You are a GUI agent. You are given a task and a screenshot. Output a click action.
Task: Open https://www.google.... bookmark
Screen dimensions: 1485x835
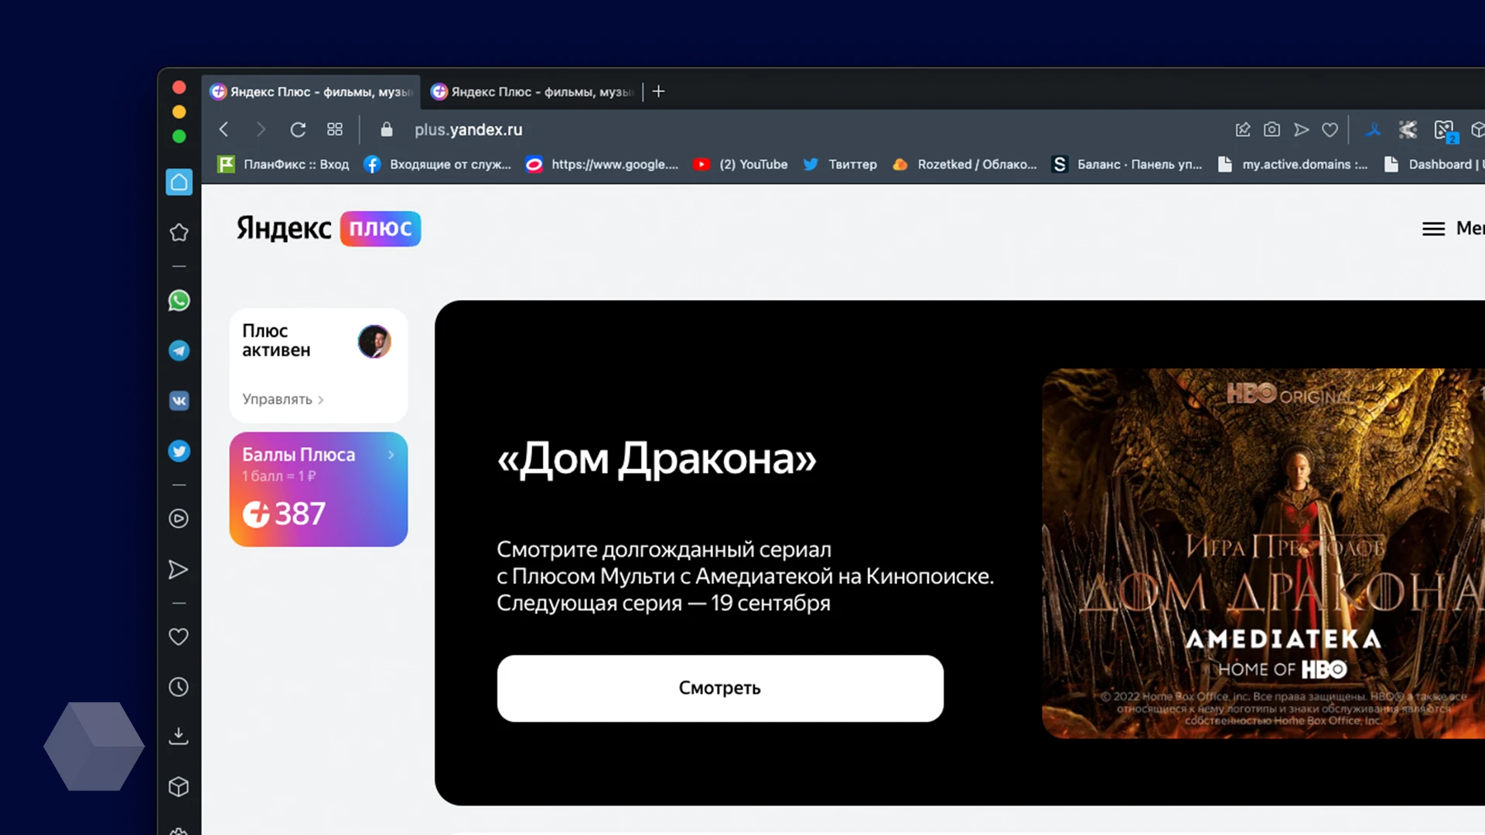(602, 164)
